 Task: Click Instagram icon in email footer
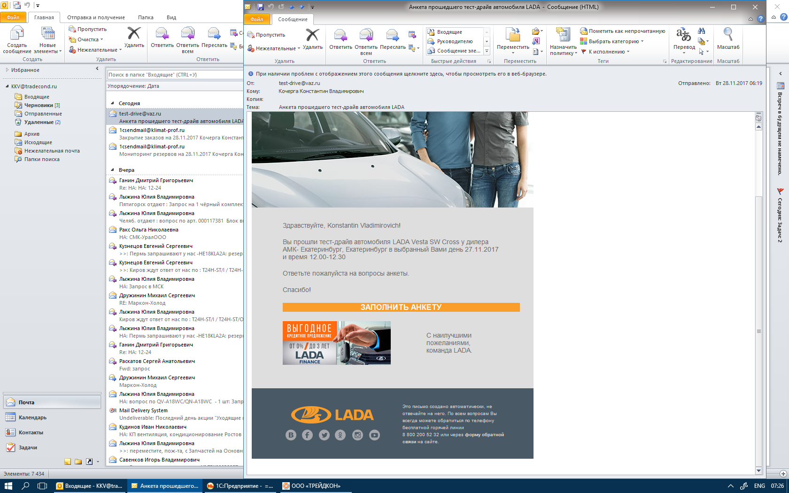(x=357, y=435)
